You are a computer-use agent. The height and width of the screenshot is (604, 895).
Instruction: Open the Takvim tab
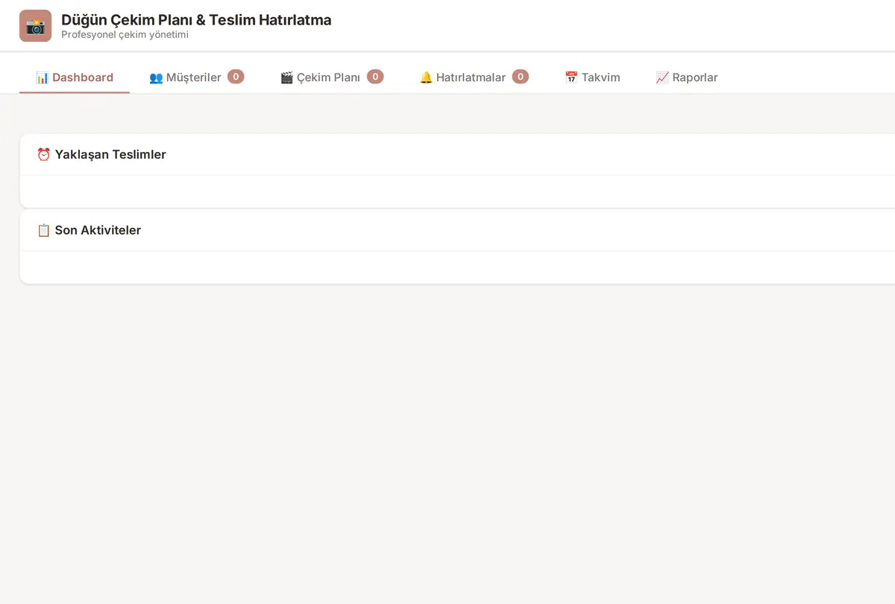[x=592, y=77]
